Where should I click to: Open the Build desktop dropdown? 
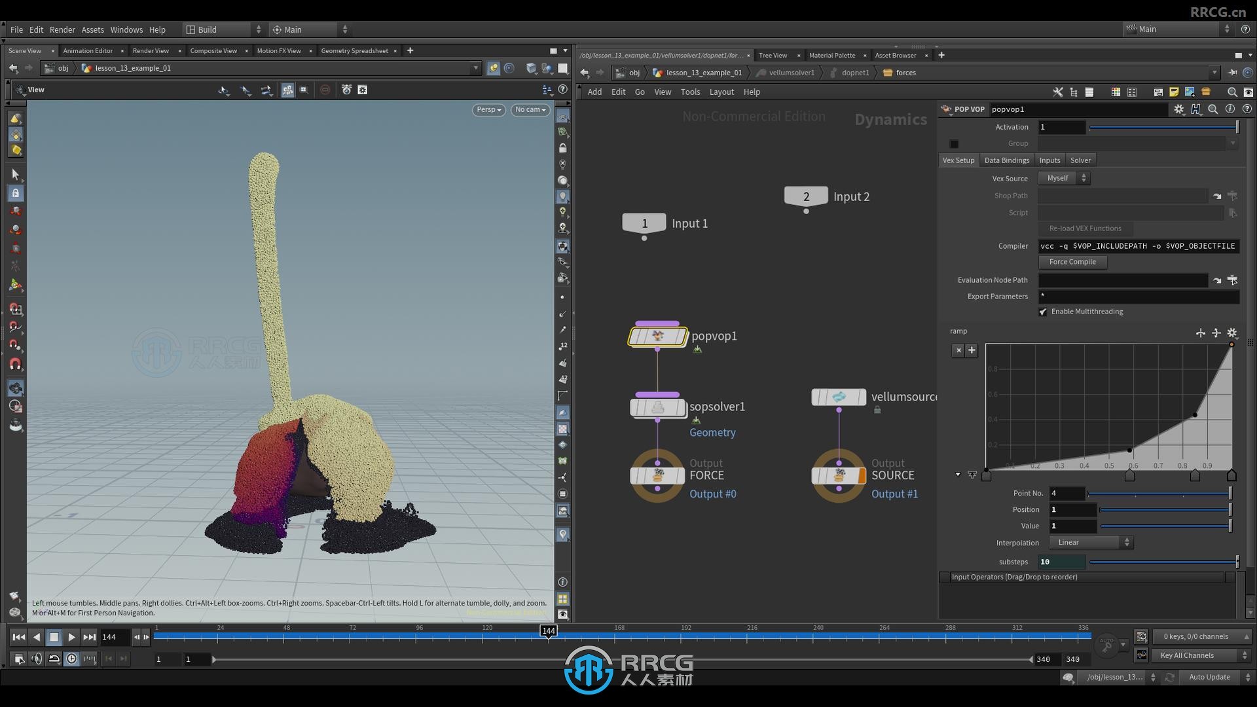pyautogui.click(x=223, y=29)
